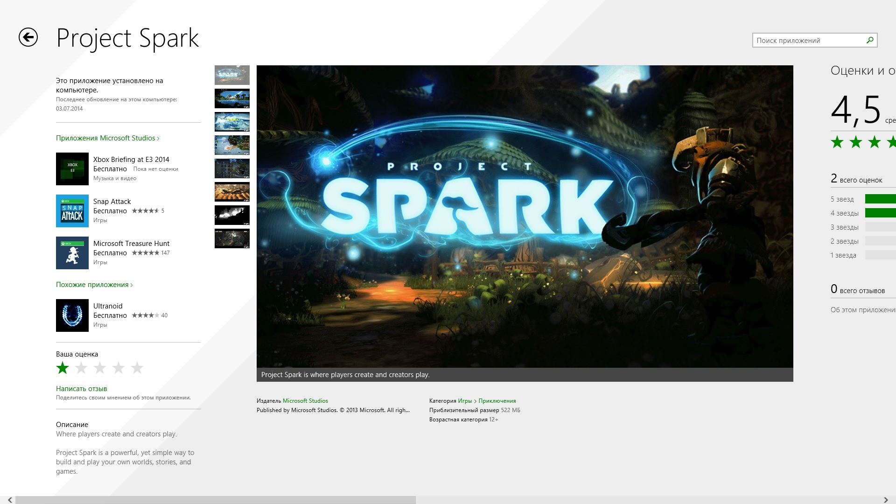The width and height of the screenshot is (896, 504).
Task: Click the right scroll arrow at bottom
Action: (886, 500)
